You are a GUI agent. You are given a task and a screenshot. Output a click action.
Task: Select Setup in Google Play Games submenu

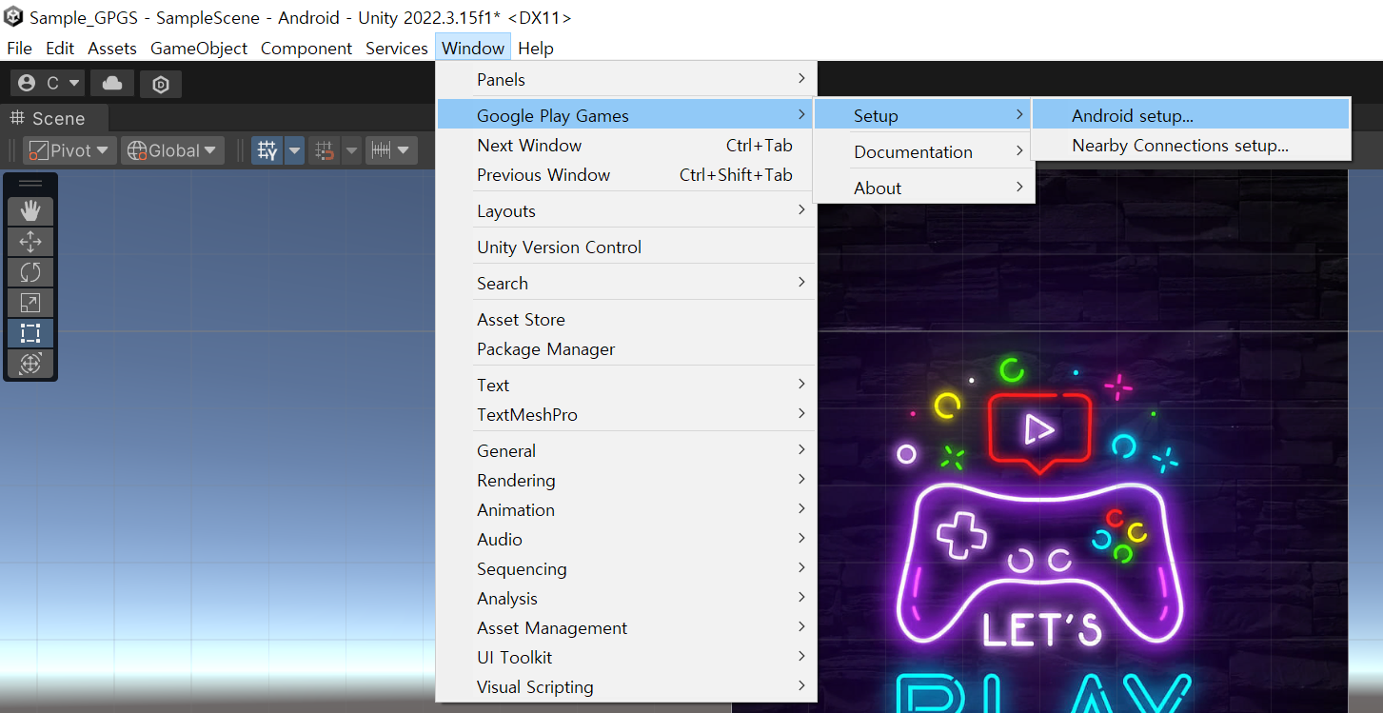(x=923, y=115)
